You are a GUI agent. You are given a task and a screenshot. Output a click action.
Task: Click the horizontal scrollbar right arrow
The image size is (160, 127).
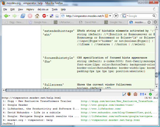(153, 90)
